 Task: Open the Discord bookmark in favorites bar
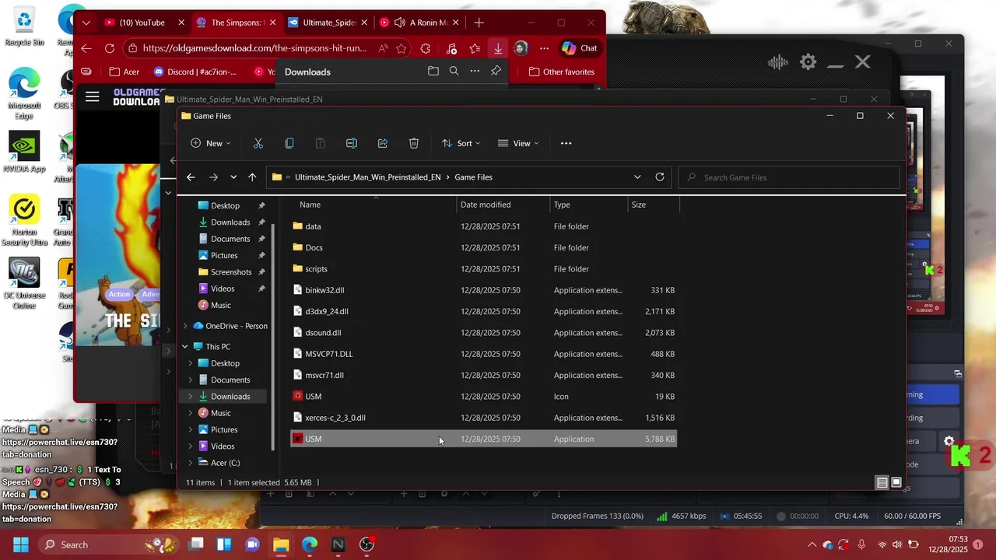(195, 72)
